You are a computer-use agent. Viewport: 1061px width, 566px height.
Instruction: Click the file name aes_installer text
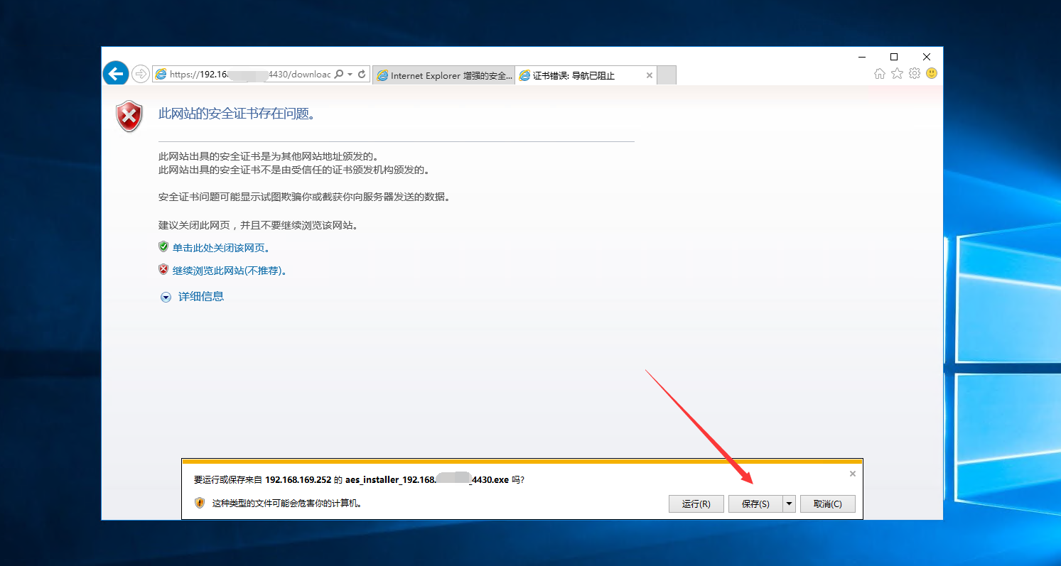coord(427,479)
